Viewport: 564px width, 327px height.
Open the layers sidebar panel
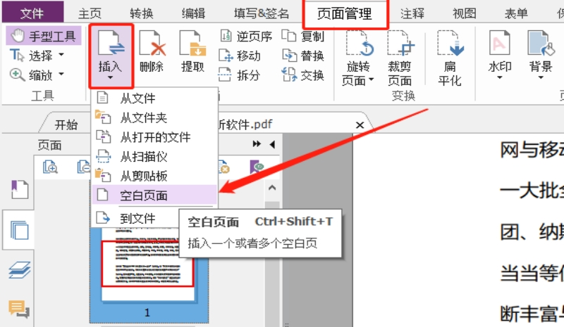pos(19,270)
